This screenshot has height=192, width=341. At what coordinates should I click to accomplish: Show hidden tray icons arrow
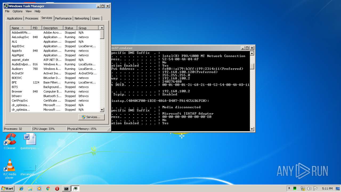click(x=289, y=189)
